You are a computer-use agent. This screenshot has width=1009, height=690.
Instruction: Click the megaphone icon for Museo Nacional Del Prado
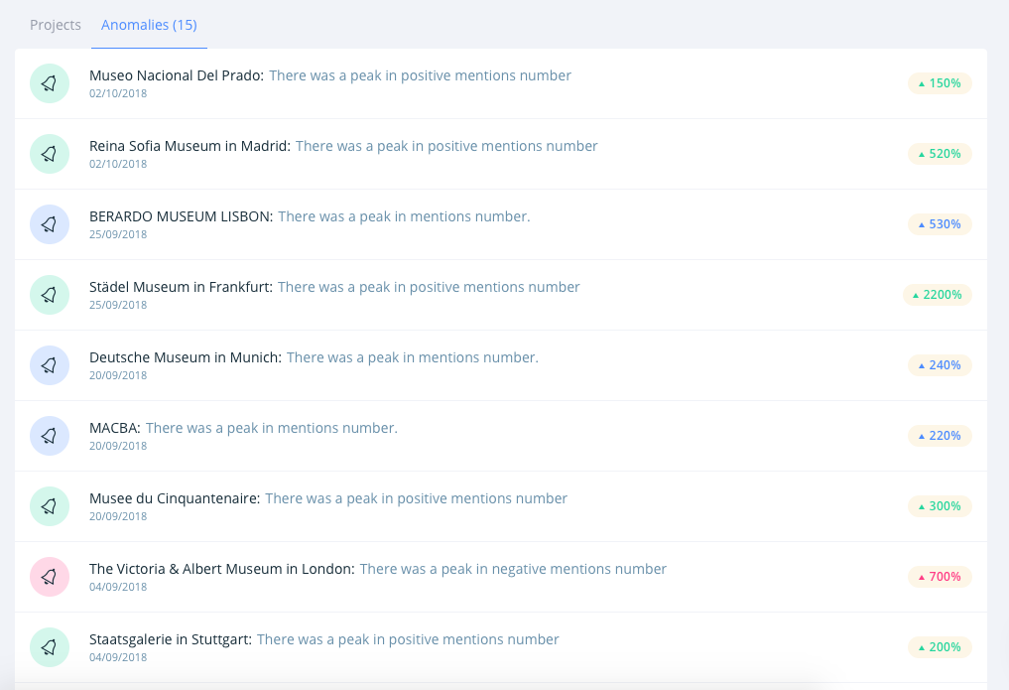(50, 83)
